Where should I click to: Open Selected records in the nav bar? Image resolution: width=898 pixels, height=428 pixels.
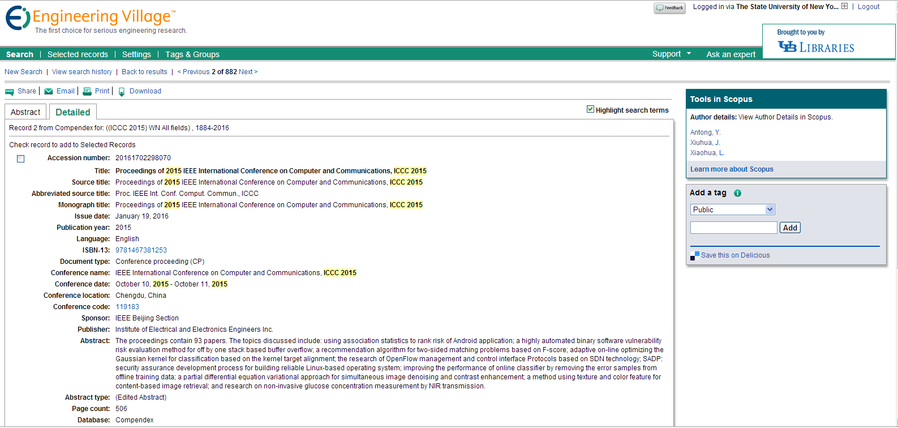tap(78, 54)
